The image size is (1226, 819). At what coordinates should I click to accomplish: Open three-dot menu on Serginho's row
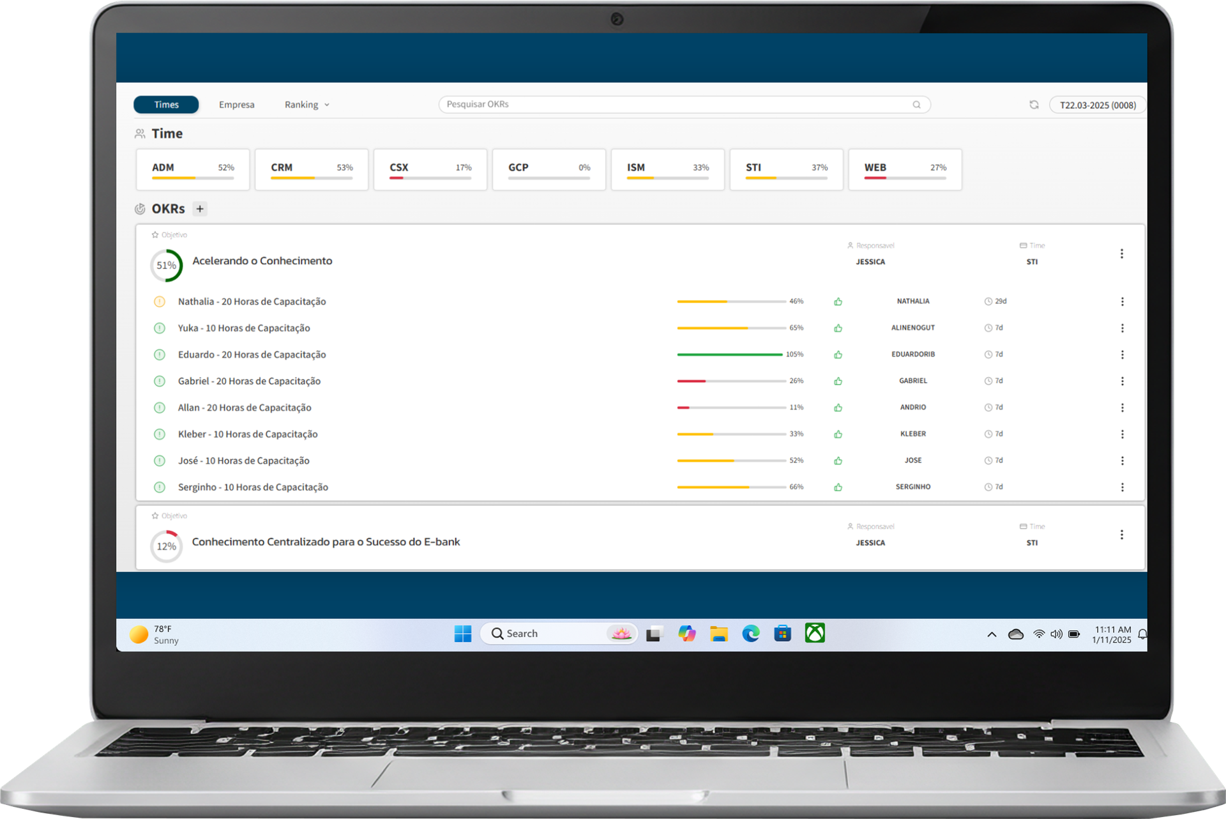[1122, 487]
